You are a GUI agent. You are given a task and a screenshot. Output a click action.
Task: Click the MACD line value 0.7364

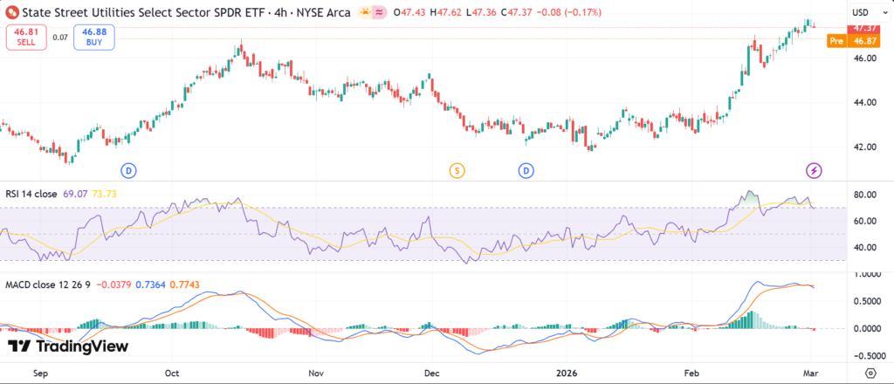[148, 284]
